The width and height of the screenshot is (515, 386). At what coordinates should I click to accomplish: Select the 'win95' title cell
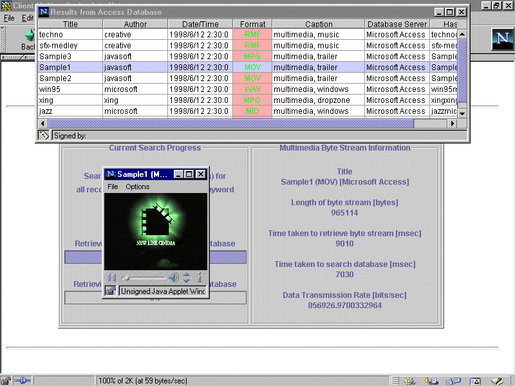coord(70,89)
